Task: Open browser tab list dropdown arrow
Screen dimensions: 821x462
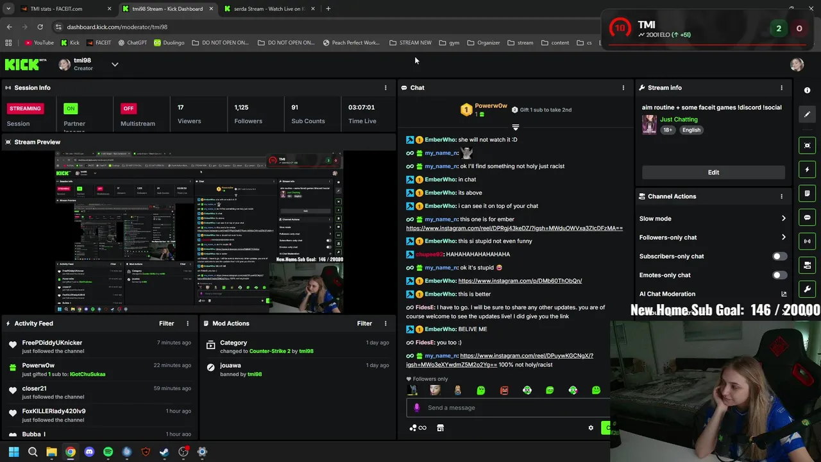Action: click(8, 9)
